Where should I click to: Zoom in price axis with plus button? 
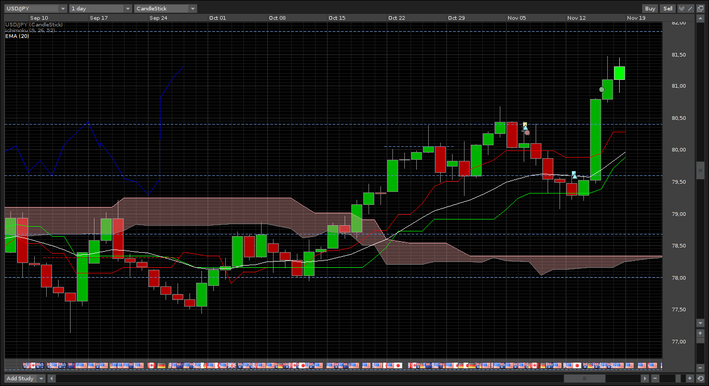[x=700, y=333]
